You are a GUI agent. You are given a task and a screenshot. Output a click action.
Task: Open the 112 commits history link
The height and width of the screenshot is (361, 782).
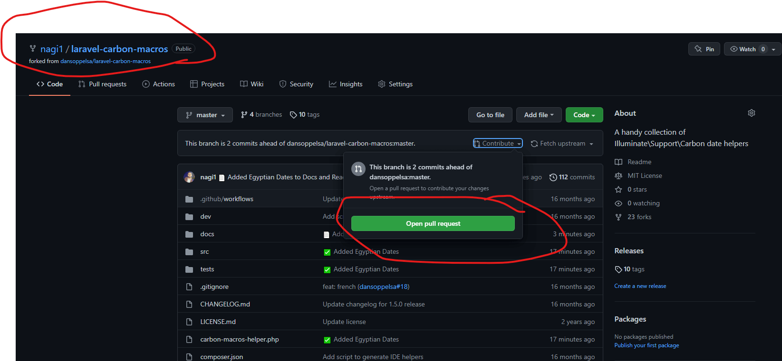pos(572,177)
